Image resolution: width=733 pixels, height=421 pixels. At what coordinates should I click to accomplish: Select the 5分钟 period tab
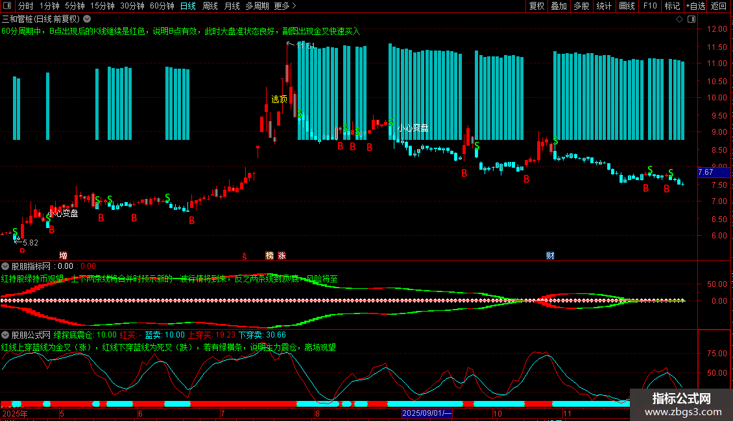click(x=75, y=6)
